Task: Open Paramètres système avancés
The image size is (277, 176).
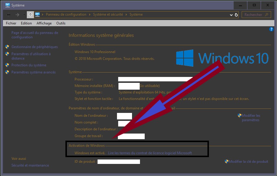Action: (x=34, y=72)
